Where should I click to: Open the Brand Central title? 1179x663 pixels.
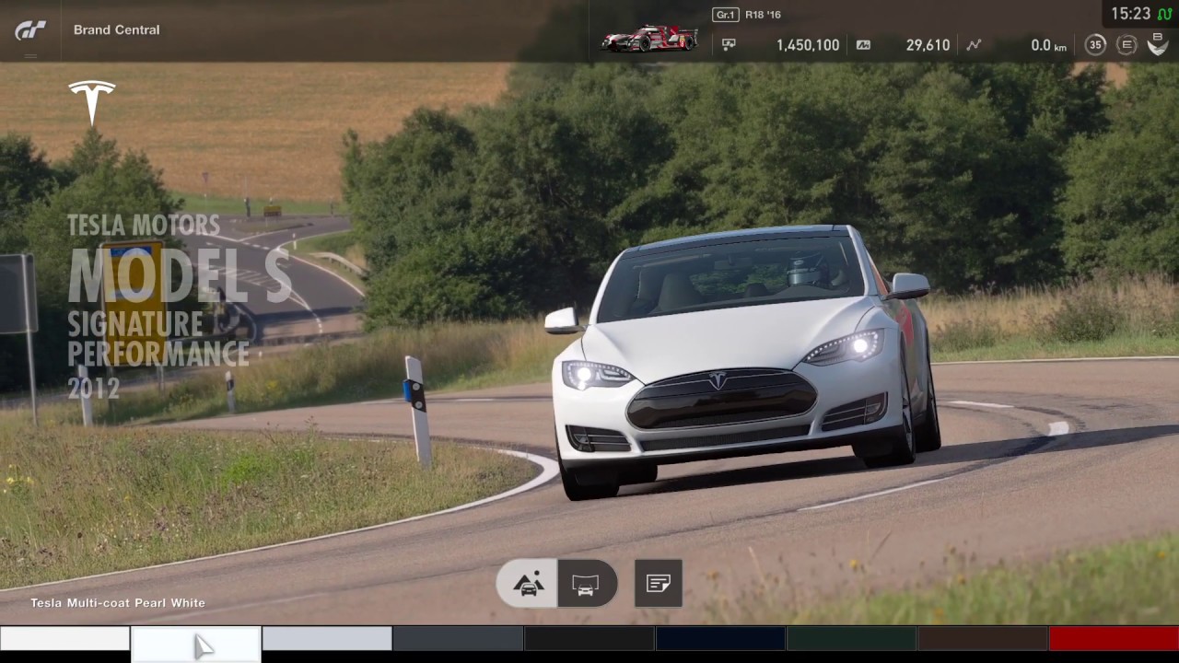click(116, 29)
